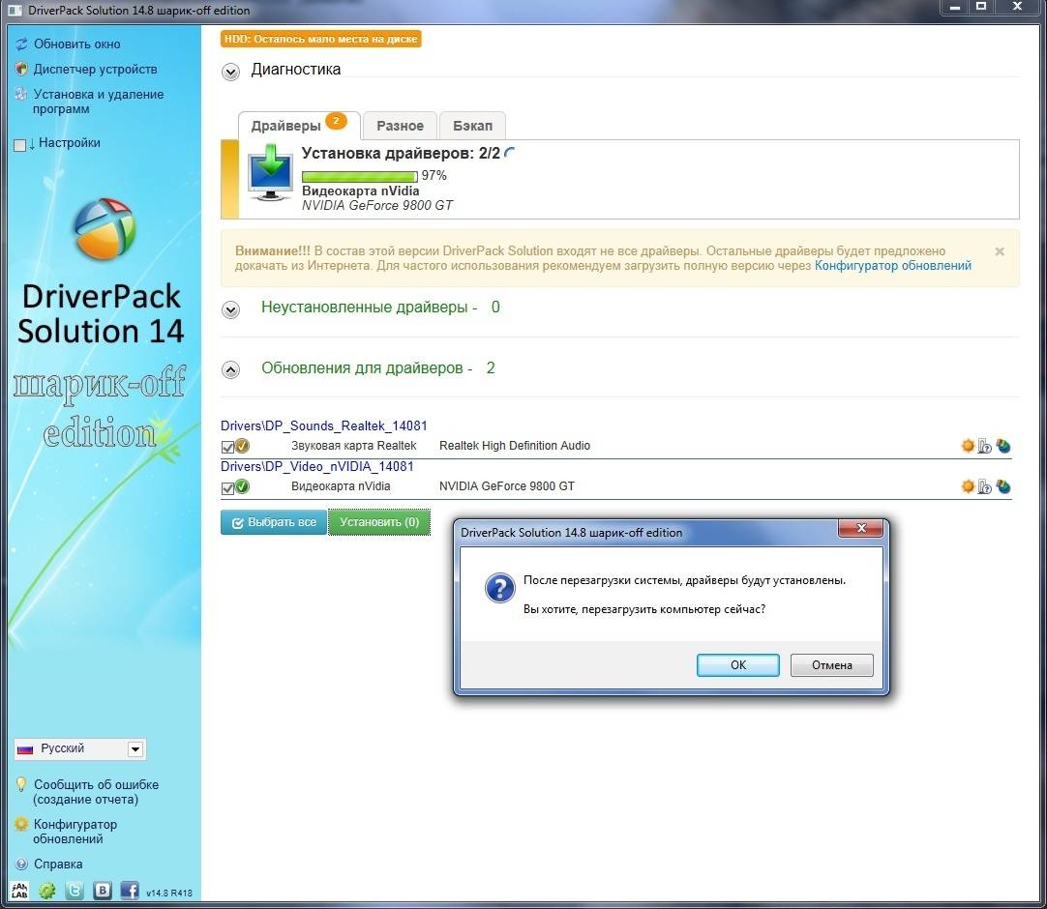Click the orange 2 badge on Драйверы tab
Image resolution: width=1047 pixels, height=909 pixels.
336,121
